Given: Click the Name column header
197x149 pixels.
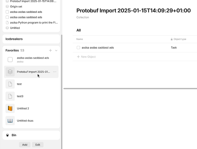Looking at the screenshot, I should pyautogui.click(x=79, y=39).
